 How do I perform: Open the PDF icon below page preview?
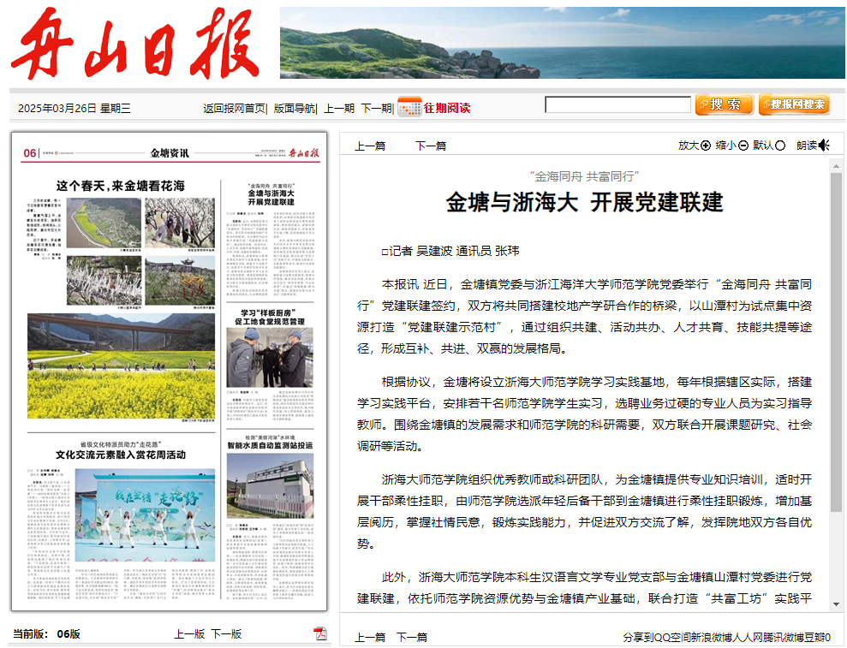(320, 633)
